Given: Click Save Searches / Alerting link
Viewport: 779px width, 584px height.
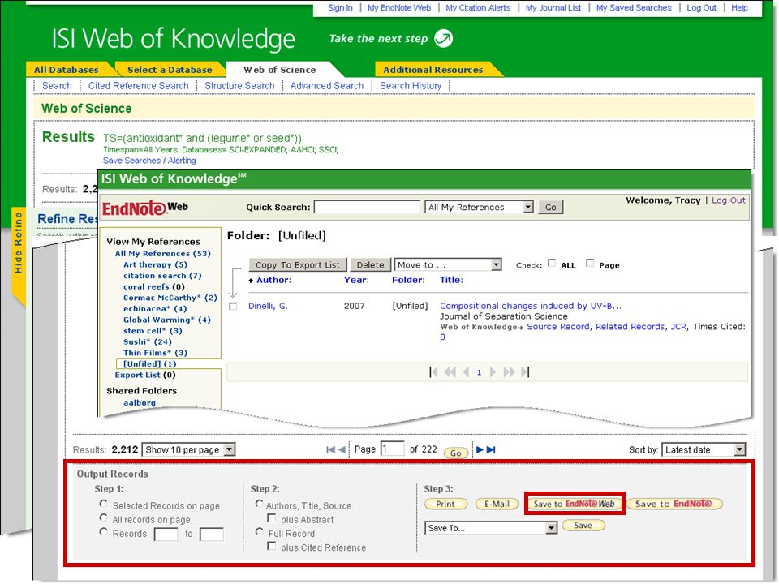Looking at the screenshot, I should (x=149, y=161).
